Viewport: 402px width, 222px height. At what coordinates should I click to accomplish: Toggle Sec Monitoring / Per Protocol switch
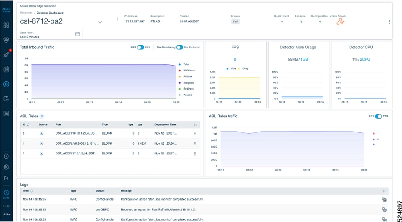point(179,48)
